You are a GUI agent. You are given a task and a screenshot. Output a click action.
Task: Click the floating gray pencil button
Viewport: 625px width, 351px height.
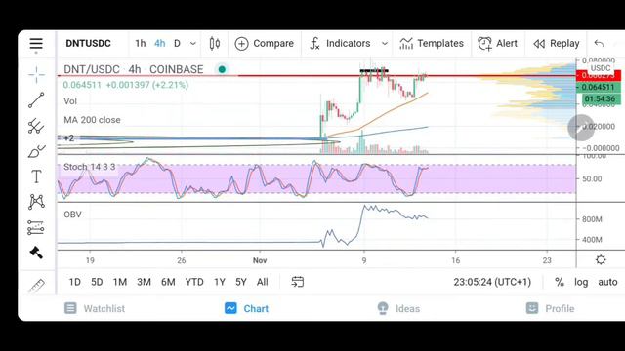tap(581, 128)
